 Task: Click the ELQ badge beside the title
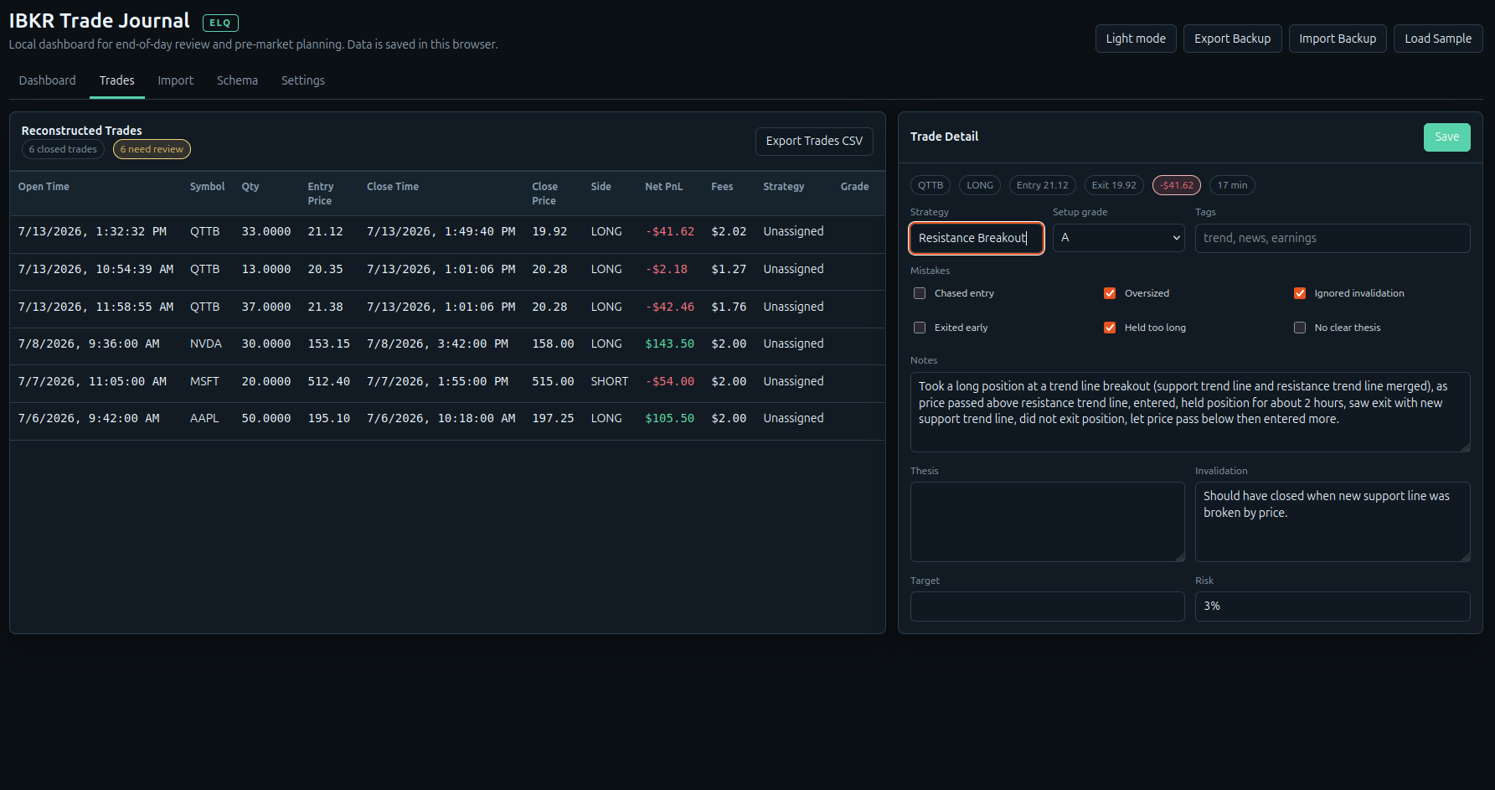point(220,23)
